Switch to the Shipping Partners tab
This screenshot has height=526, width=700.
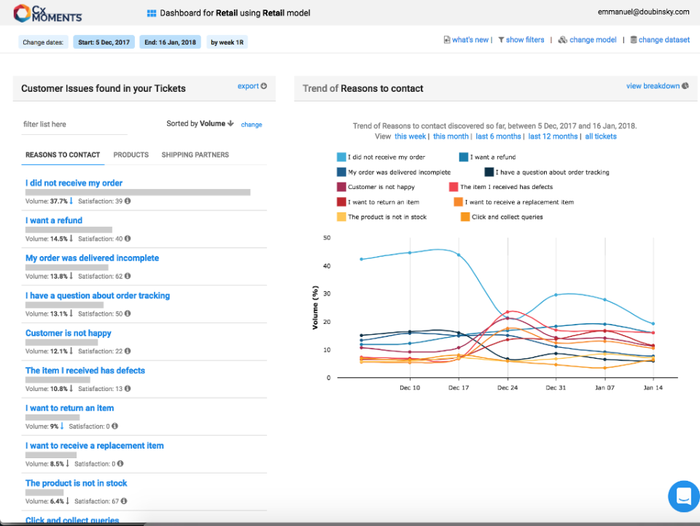(x=195, y=155)
